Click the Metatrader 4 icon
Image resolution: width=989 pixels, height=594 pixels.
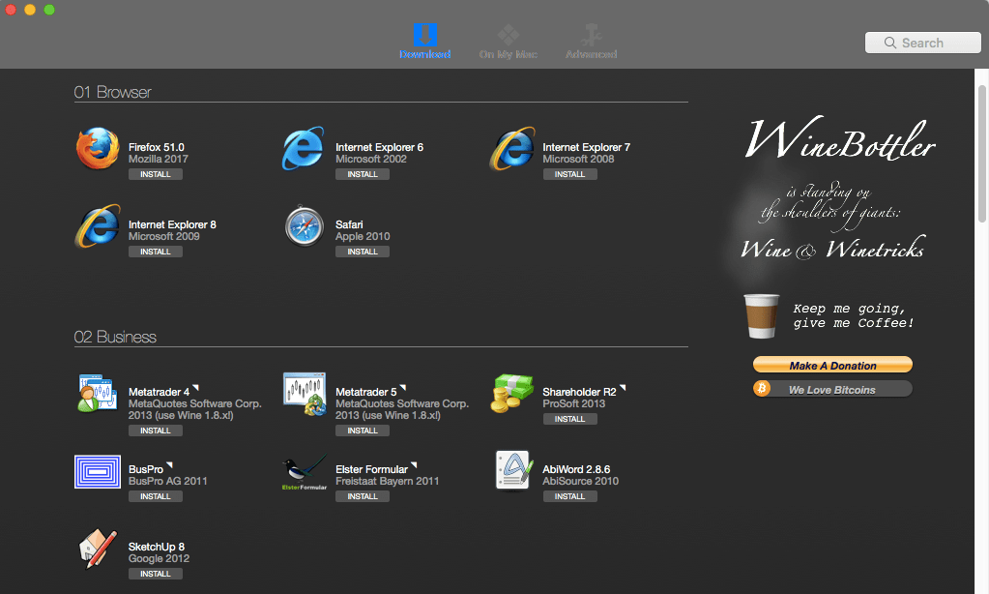[x=98, y=394]
